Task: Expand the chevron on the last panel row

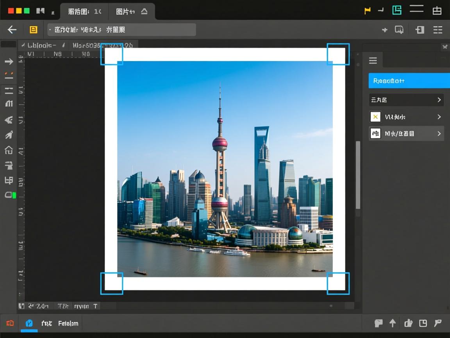Action: click(439, 133)
